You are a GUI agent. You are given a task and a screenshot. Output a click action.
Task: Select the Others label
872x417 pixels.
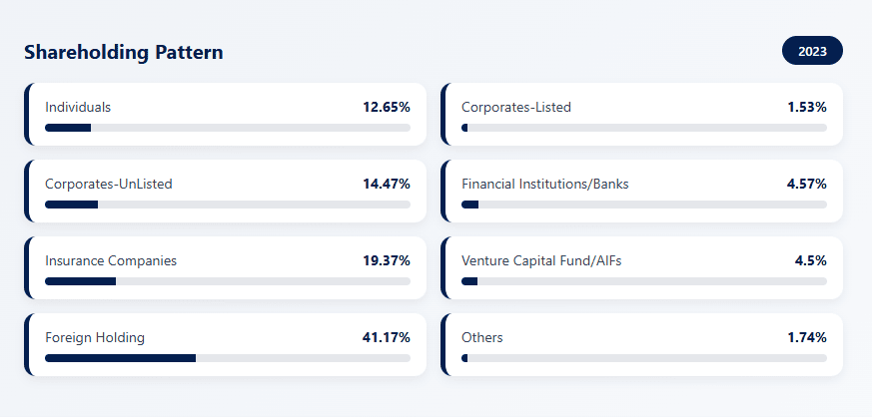click(482, 337)
